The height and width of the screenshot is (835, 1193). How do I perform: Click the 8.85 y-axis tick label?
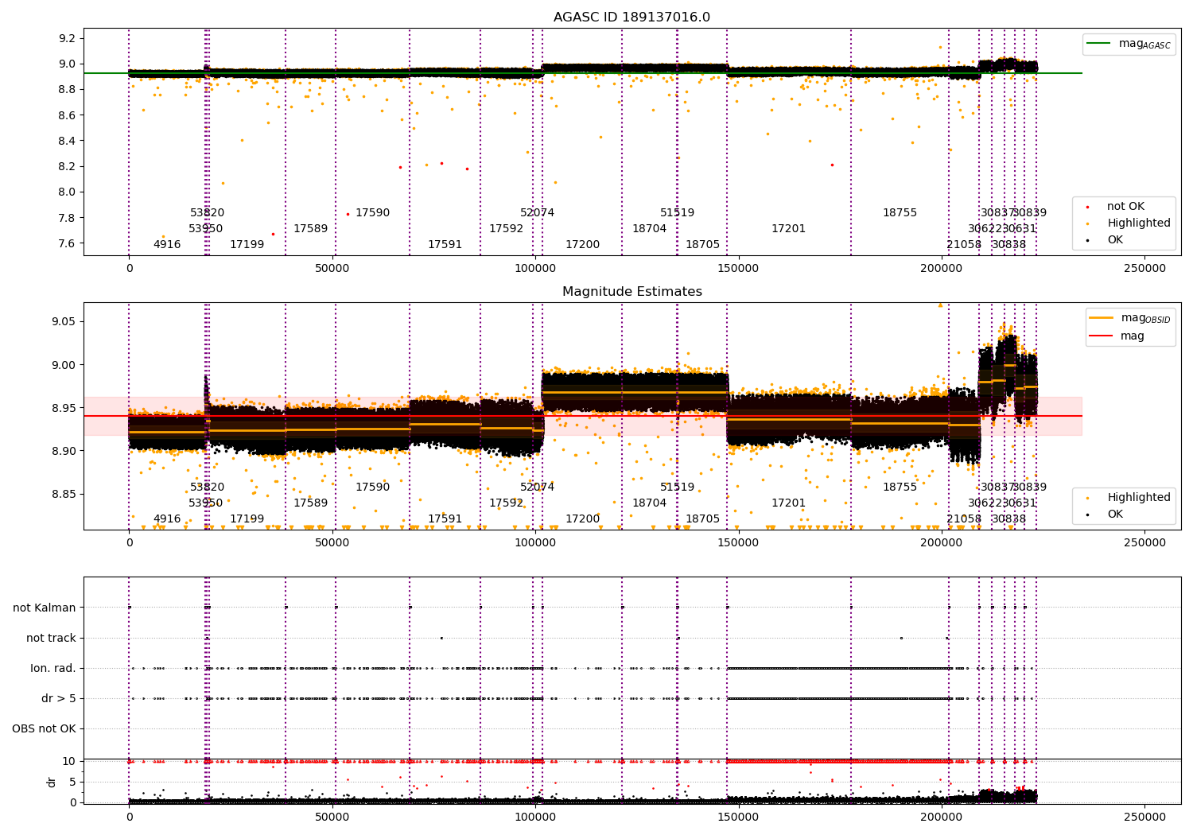point(64,495)
